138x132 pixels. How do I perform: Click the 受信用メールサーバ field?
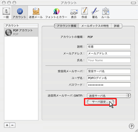click(109, 71)
